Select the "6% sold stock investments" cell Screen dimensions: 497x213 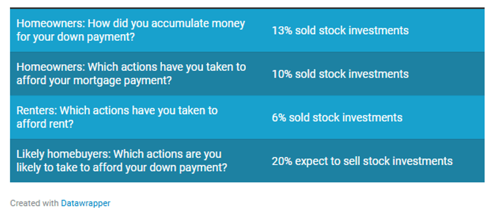pos(337,118)
